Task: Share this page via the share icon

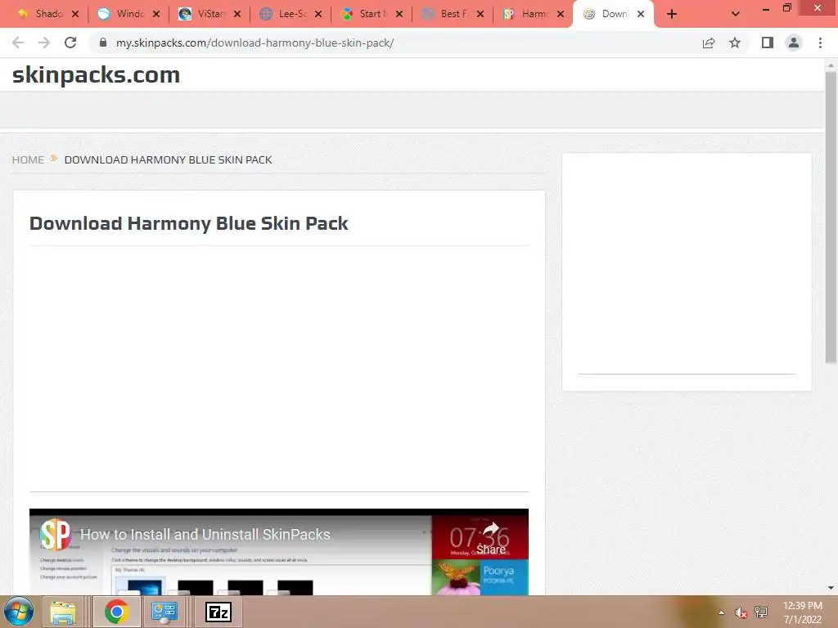Action: (x=709, y=43)
